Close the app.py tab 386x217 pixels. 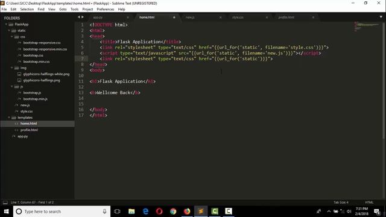tap(127, 17)
